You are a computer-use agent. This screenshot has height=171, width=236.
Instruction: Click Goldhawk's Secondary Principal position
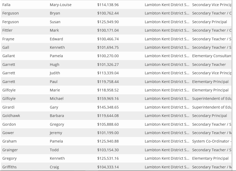click(x=210, y=116)
